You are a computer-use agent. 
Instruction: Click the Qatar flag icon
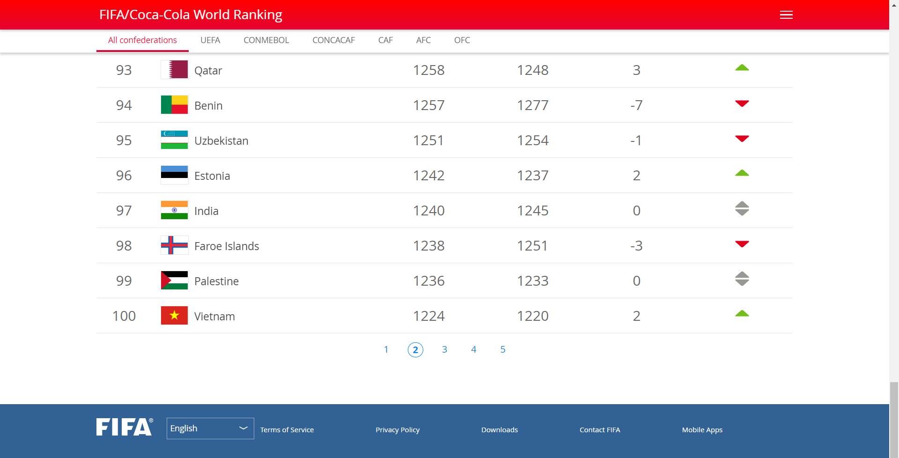pos(174,70)
